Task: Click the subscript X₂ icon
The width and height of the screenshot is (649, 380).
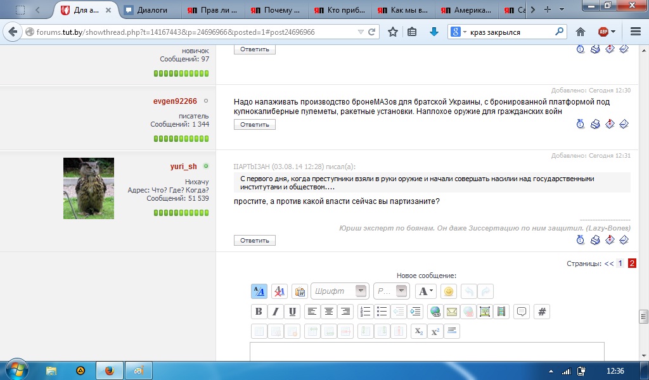Action: (x=418, y=331)
